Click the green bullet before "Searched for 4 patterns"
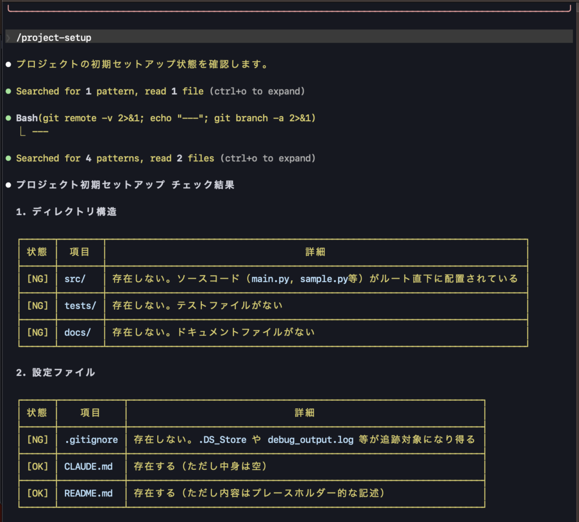Screen dimensions: 579x522 coord(8,159)
